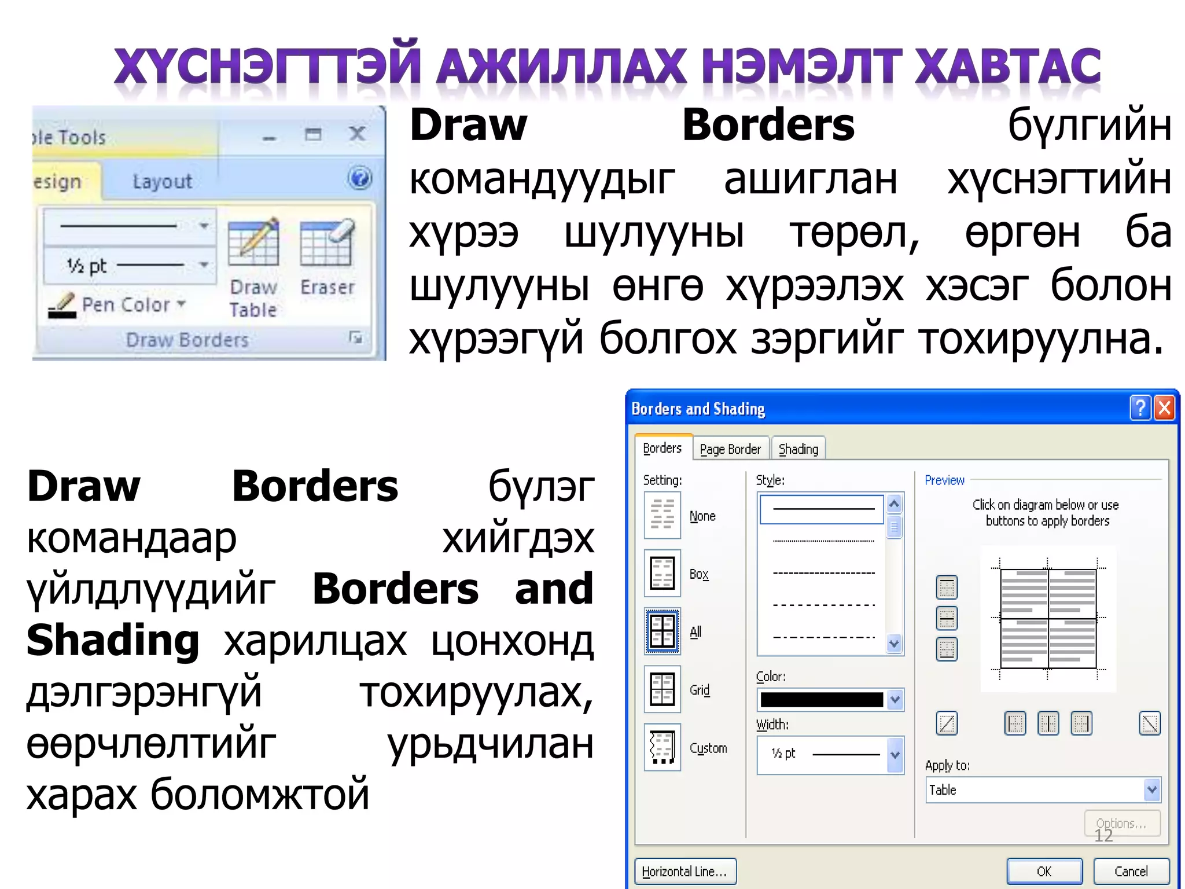Close the Borders and Shading dialog
This screenshot has width=1185, height=889.
tap(1164, 408)
